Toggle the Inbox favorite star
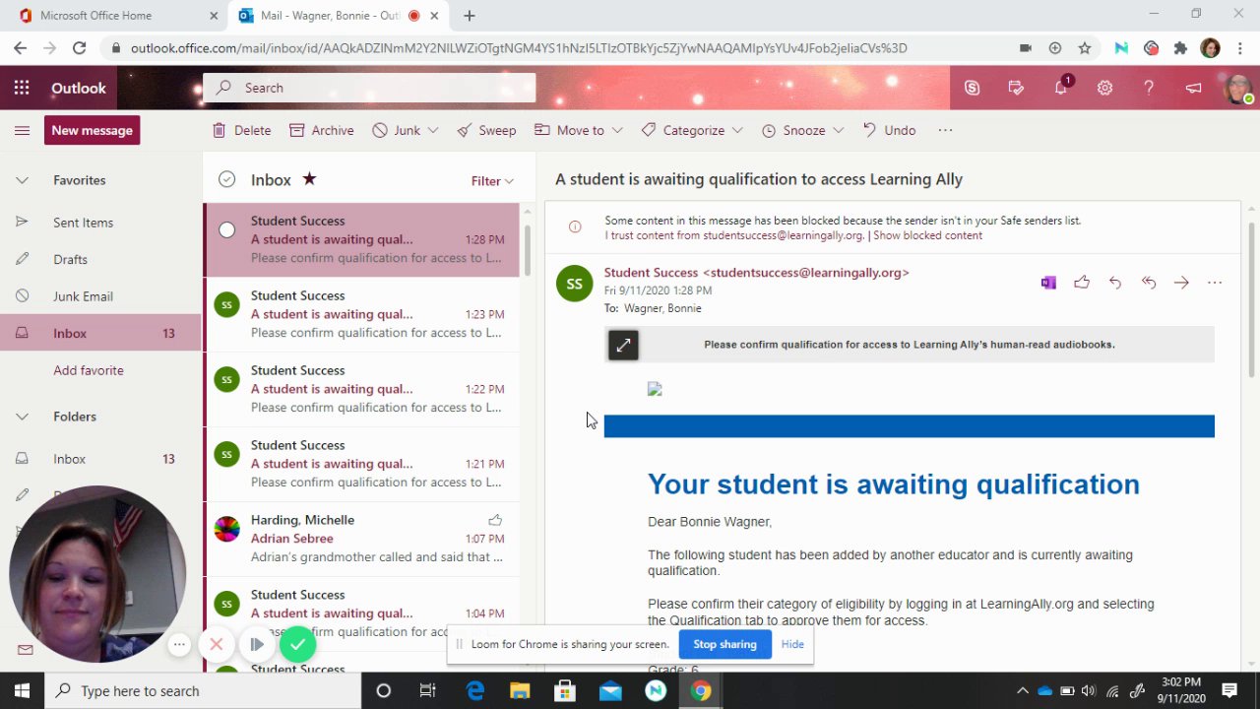The width and height of the screenshot is (1260, 709). pos(309,178)
